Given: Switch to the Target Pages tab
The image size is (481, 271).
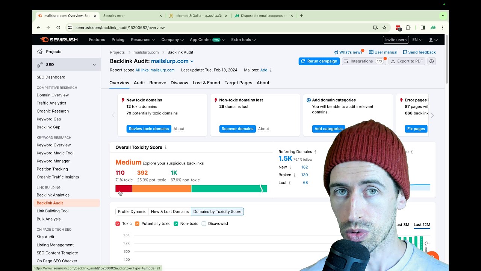Looking at the screenshot, I should (x=238, y=83).
